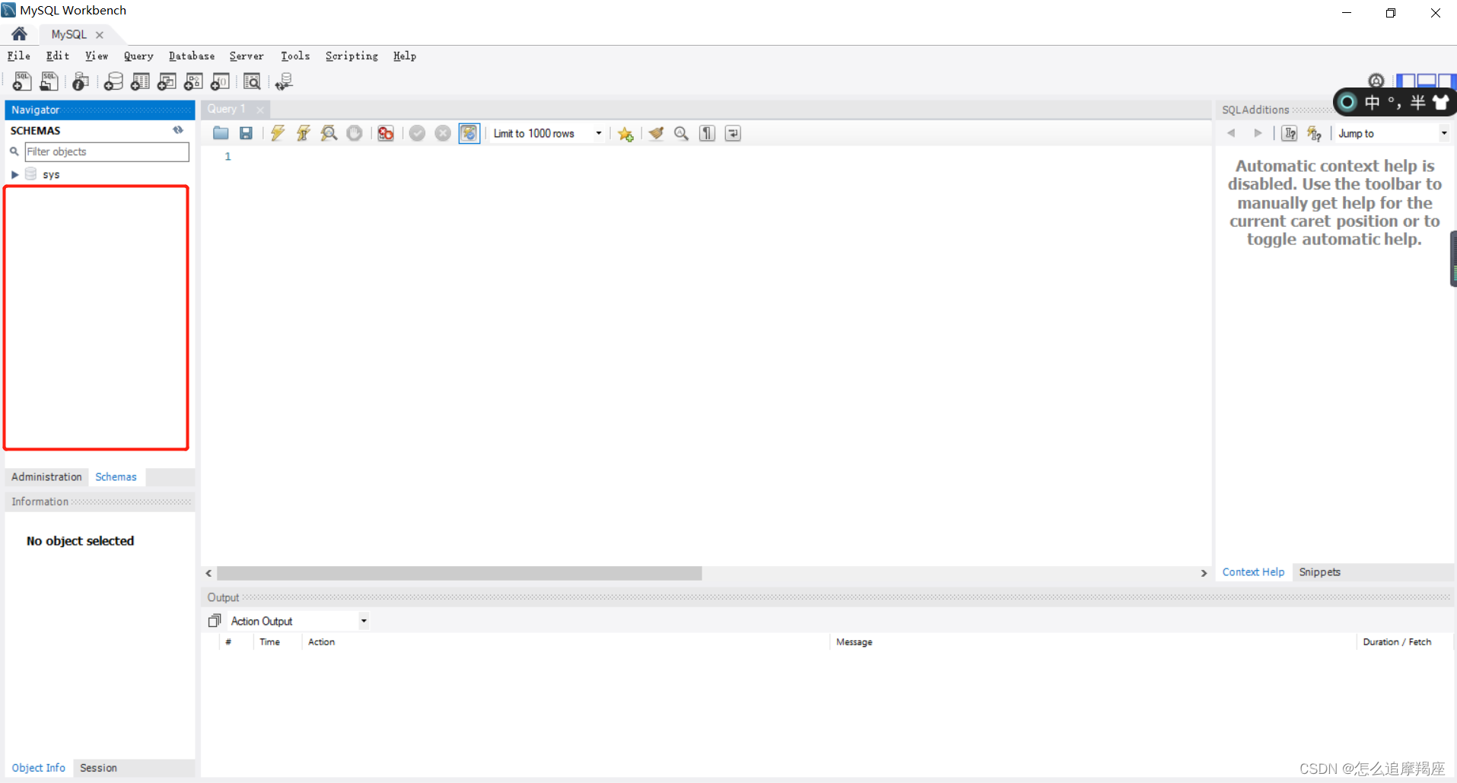
Task: Execute statement under the cursor
Action: coord(304,133)
